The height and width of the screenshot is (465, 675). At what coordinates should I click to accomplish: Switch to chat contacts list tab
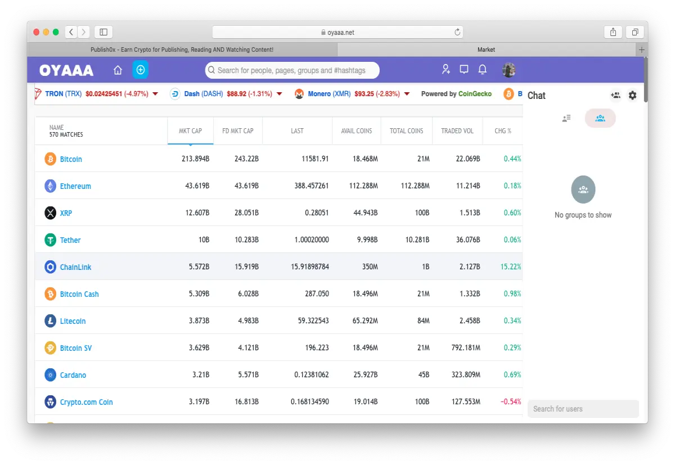click(566, 118)
